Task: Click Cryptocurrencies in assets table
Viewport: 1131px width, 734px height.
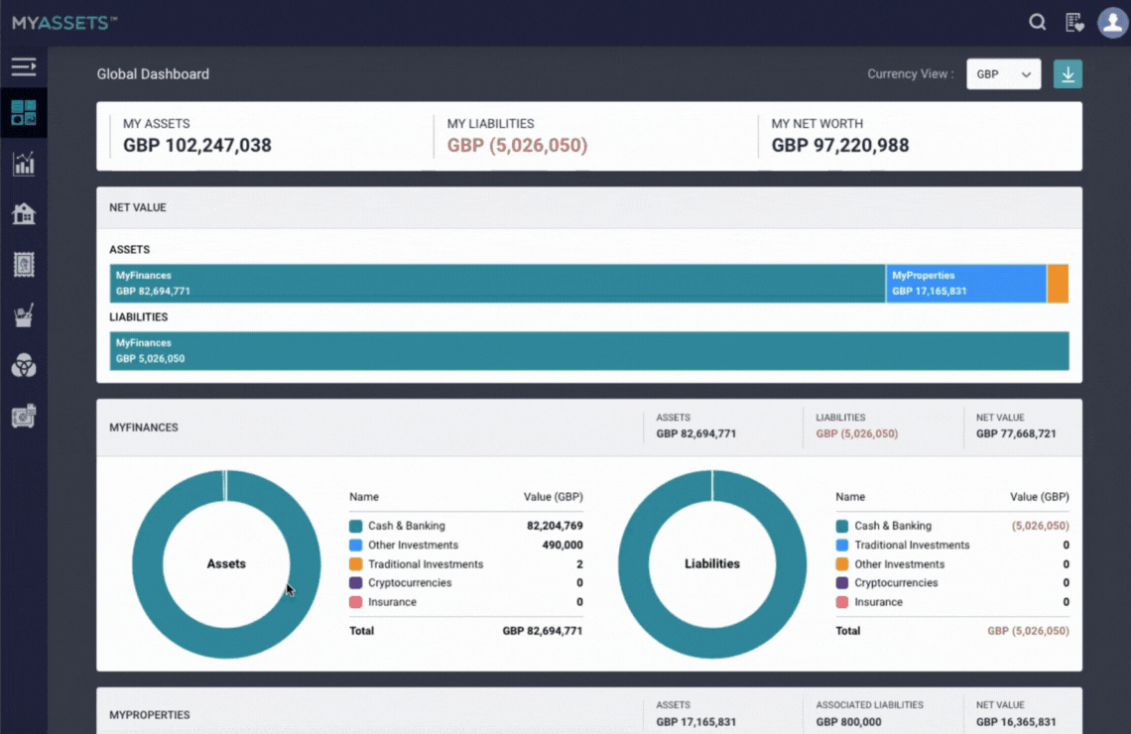Action: coord(410,582)
